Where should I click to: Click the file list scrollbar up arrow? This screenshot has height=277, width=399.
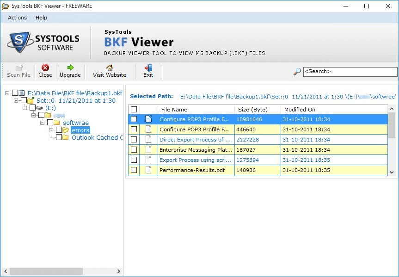[392, 109]
